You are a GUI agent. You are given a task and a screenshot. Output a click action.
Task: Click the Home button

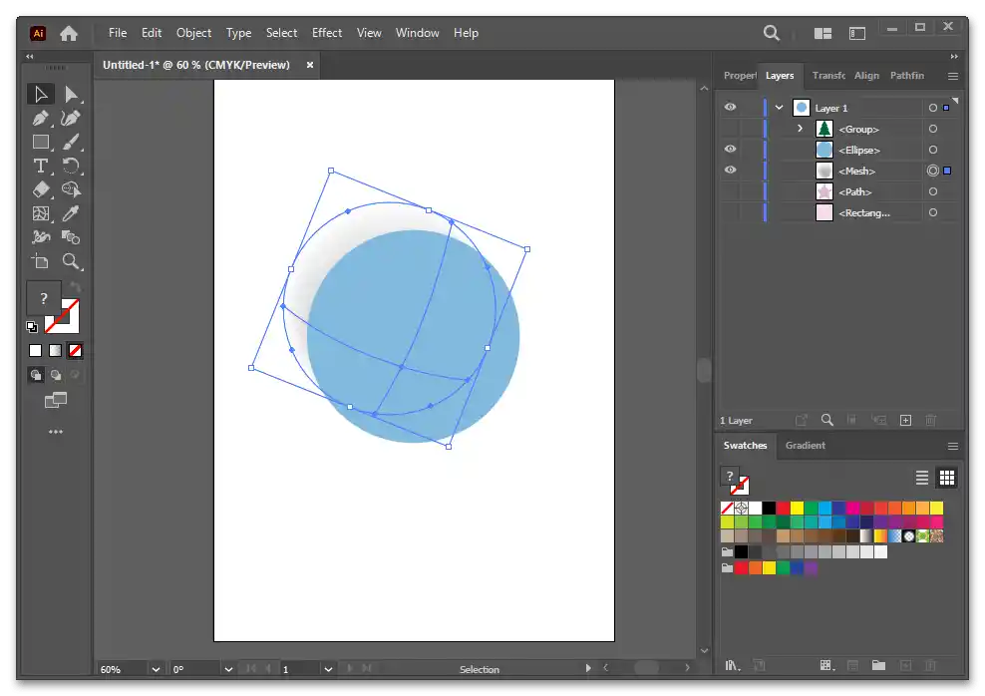69,33
